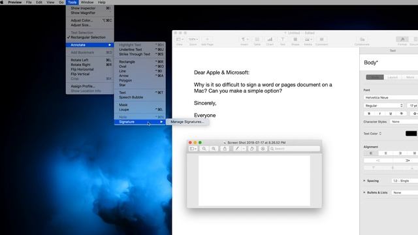Click vertical align top button
418x235 pixels.
click(374, 168)
